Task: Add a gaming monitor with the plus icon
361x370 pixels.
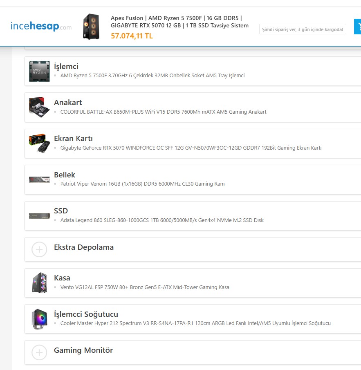Action: (x=39, y=352)
